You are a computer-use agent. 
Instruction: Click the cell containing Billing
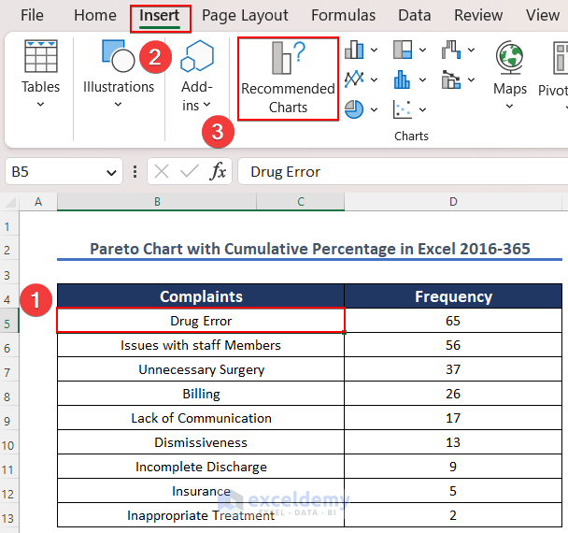201,394
